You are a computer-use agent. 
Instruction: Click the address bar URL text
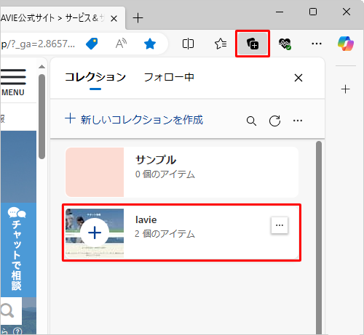click(x=38, y=44)
